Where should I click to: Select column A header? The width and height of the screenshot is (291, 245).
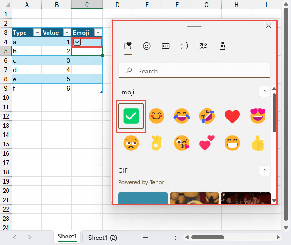(x=27, y=5)
